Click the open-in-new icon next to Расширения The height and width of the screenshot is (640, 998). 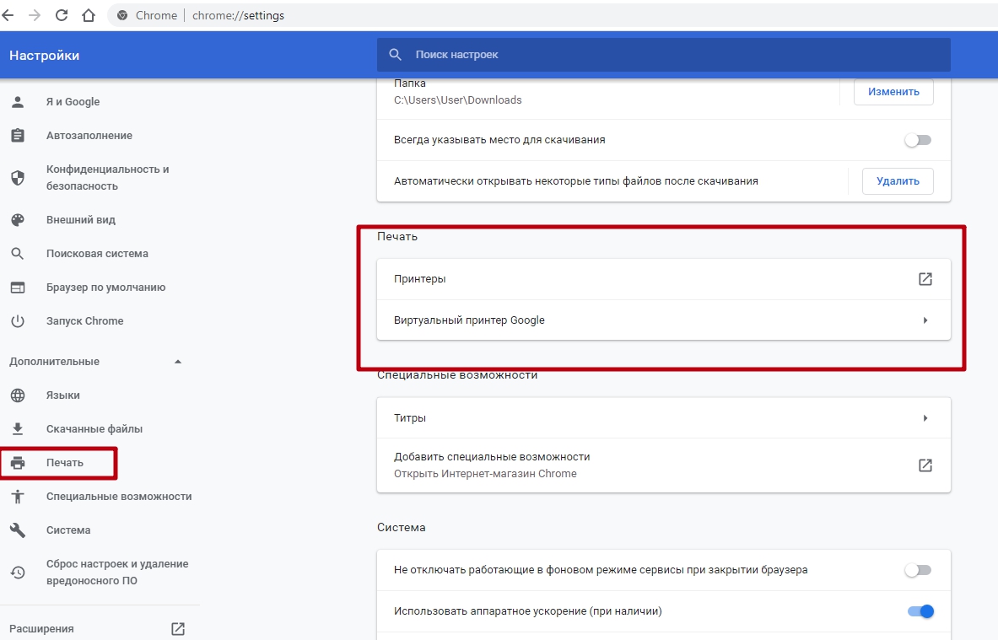click(x=177, y=628)
